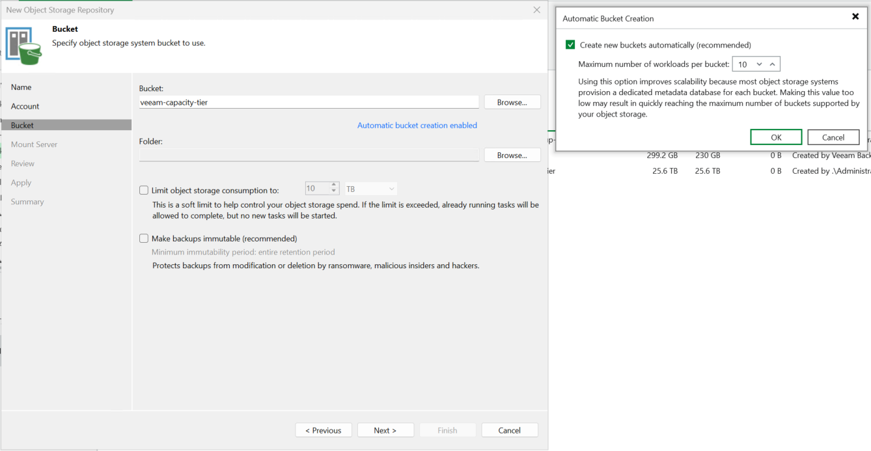Click the 230 GB cell in background list
The width and height of the screenshot is (871, 451).
(x=708, y=156)
